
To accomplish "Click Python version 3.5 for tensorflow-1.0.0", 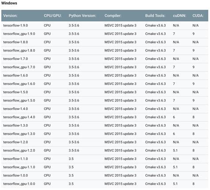I will click(71, 175).
